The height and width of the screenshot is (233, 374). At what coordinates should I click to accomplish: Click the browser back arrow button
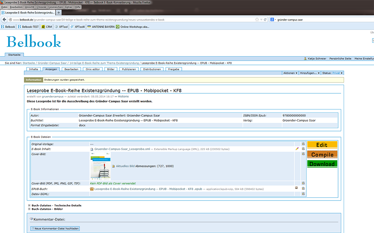coord(4,19)
